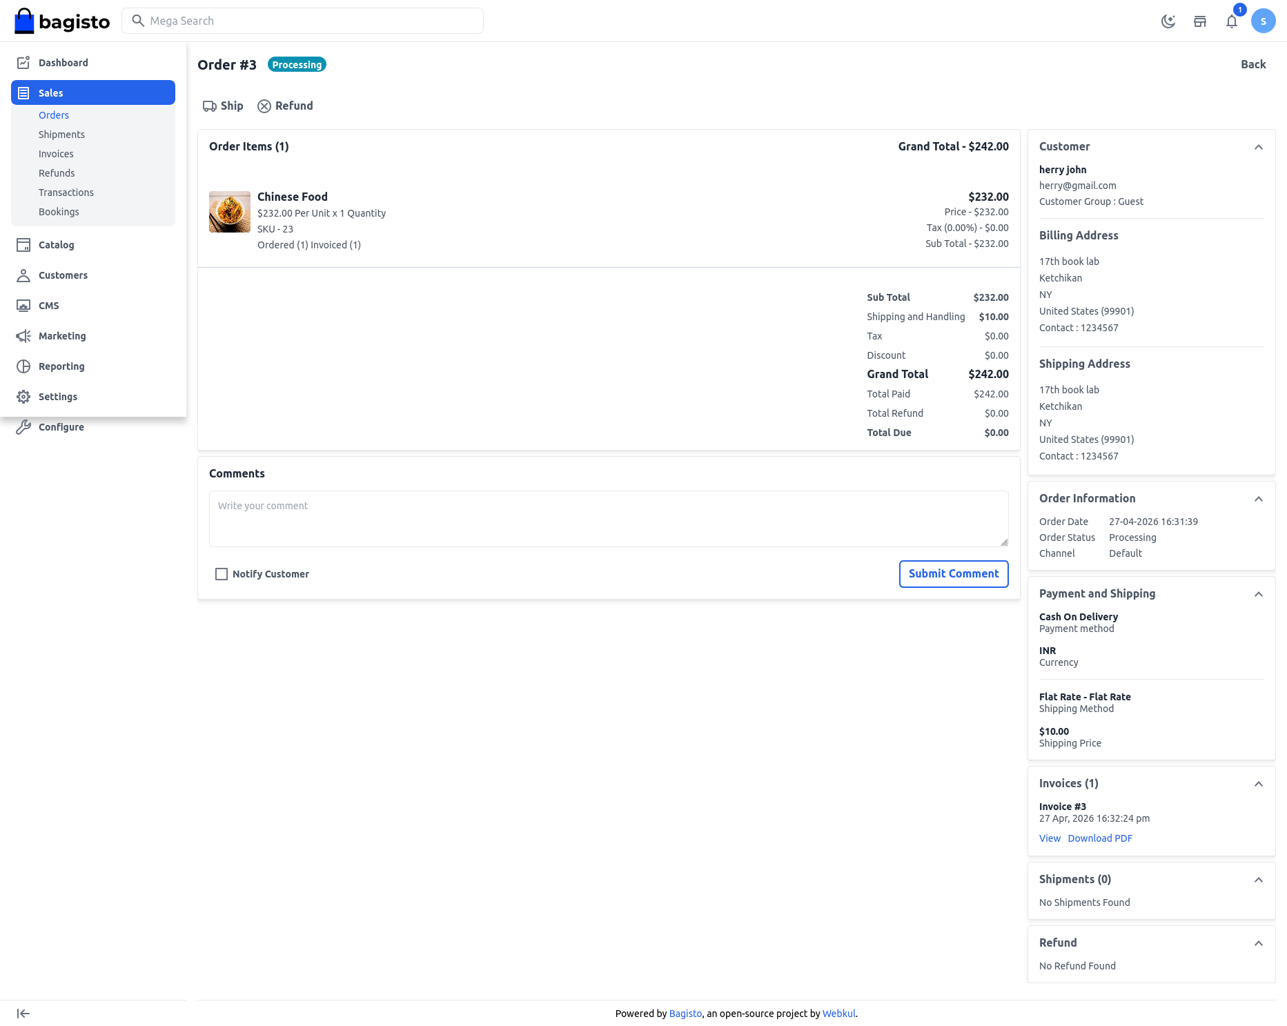Collapse the sidebar with bottom arrow icon

click(23, 1014)
